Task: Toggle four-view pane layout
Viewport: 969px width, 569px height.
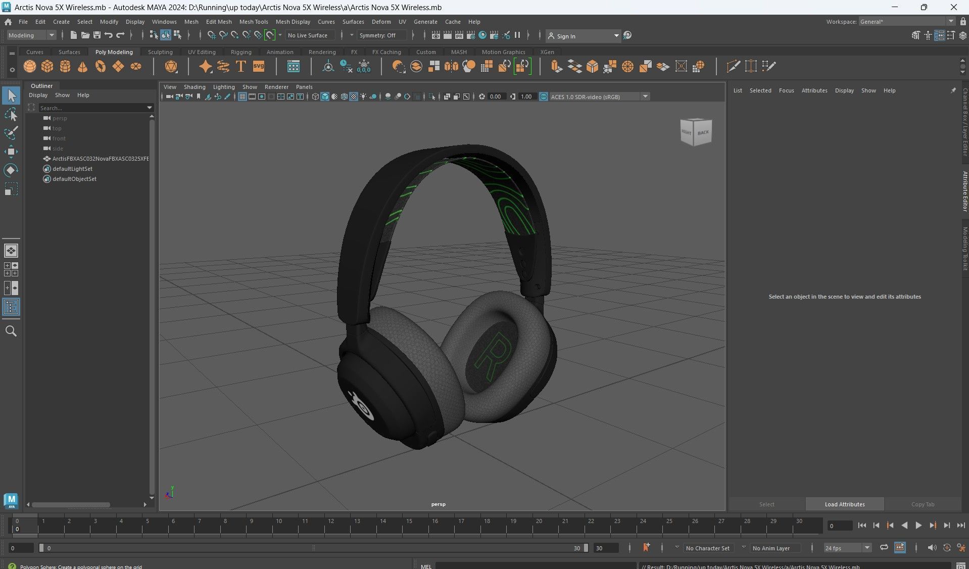Action: (11, 269)
